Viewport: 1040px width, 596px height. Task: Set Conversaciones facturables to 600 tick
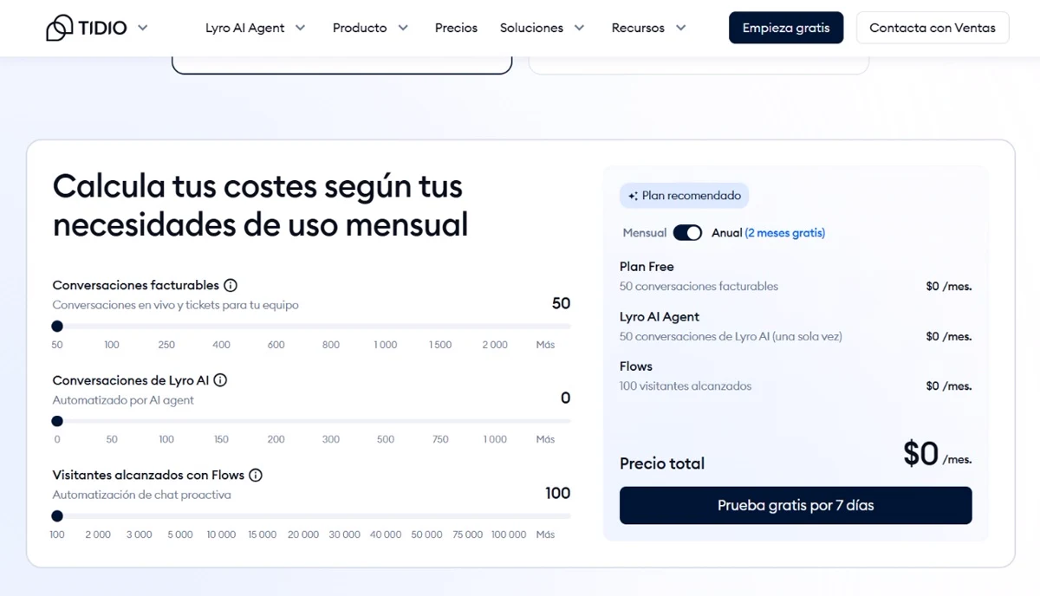[276, 345]
